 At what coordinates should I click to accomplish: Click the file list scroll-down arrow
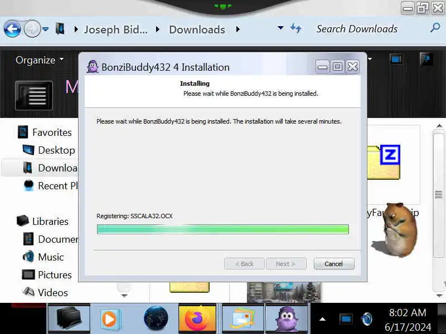click(439, 296)
